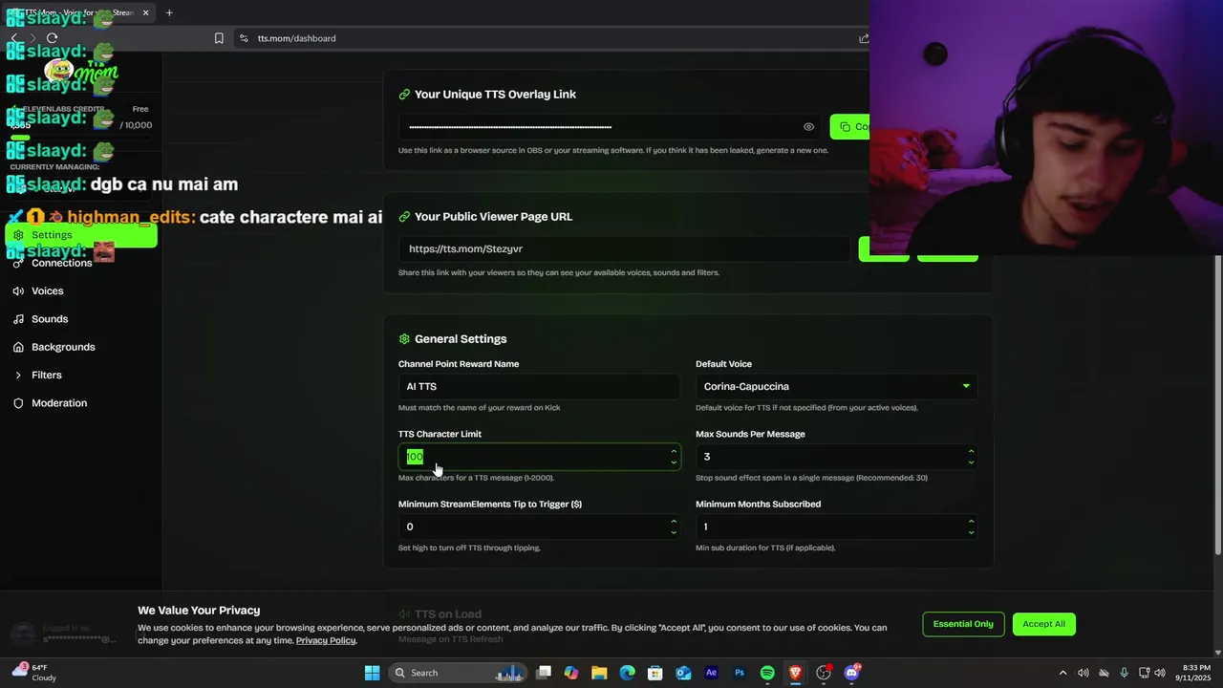This screenshot has width=1223, height=688.
Task: Open File Explorer from the taskbar
Action: pos(599,673)
